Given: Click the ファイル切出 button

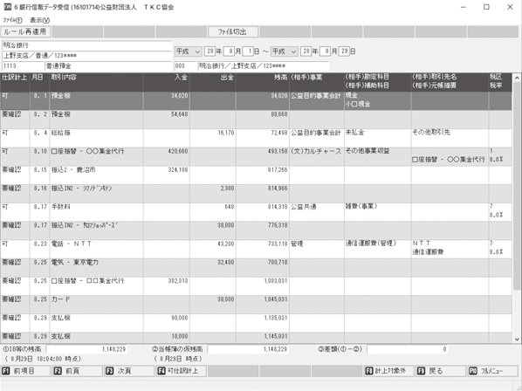Looking at the screenshot, I should point(233,32).
